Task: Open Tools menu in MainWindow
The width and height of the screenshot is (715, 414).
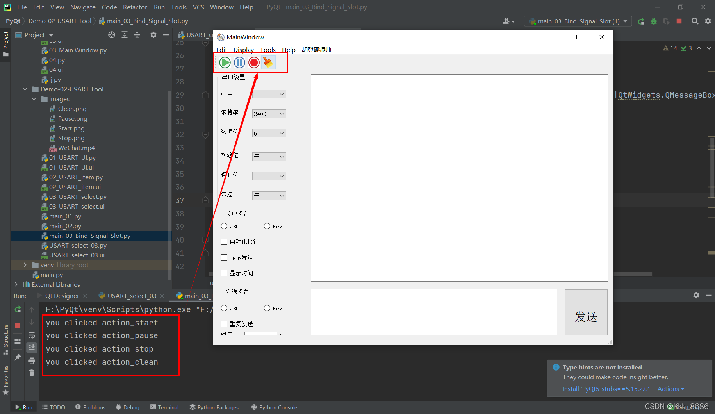Action: click(x=268, y=50)
